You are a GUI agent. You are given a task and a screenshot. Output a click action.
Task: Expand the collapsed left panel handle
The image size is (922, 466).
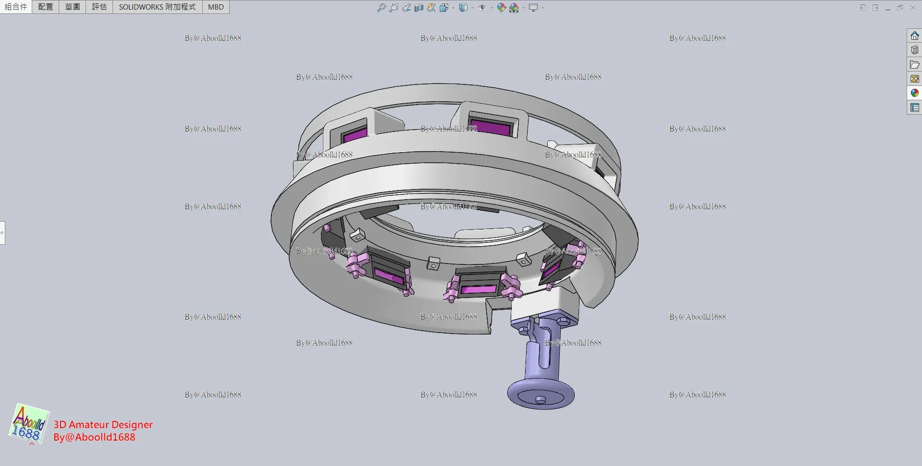coord(2,233)
